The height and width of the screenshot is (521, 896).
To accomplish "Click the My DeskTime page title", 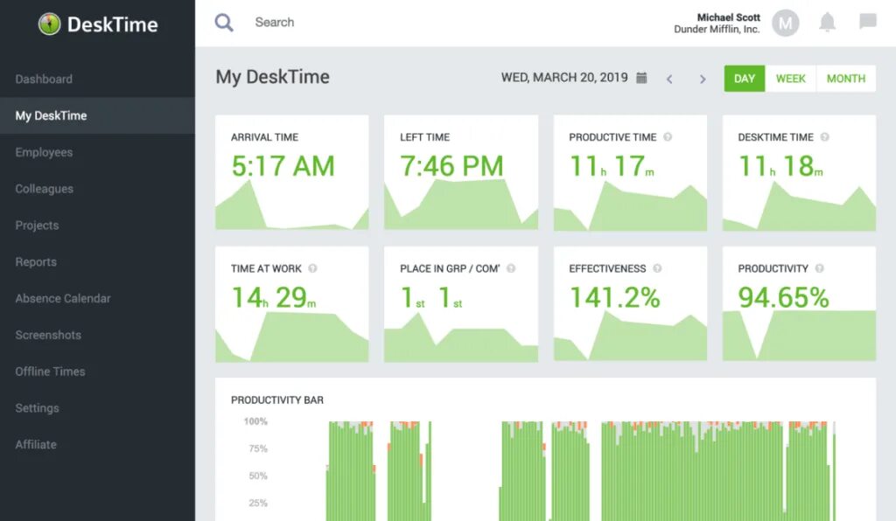I will [273, 77].
